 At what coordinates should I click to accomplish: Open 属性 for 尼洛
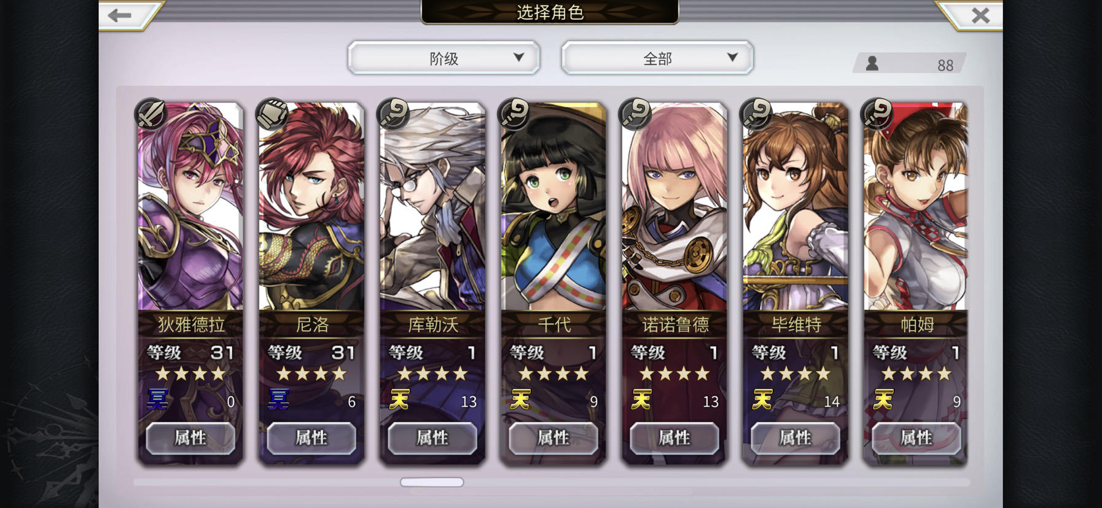pyautogui.click(x=311, y=437)
